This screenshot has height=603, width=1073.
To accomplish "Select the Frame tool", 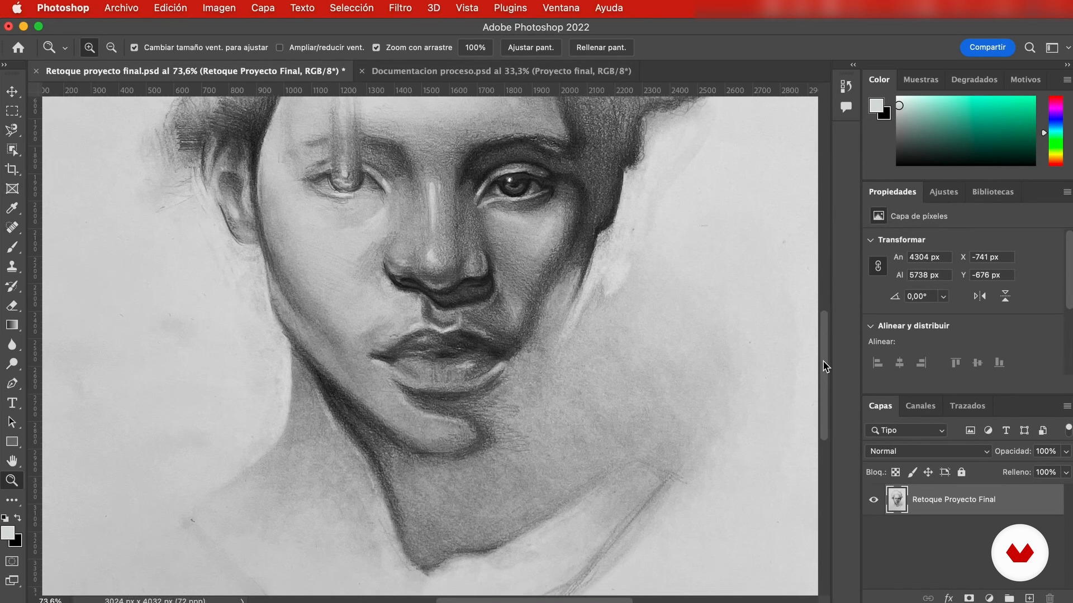I will coord(12,189).
